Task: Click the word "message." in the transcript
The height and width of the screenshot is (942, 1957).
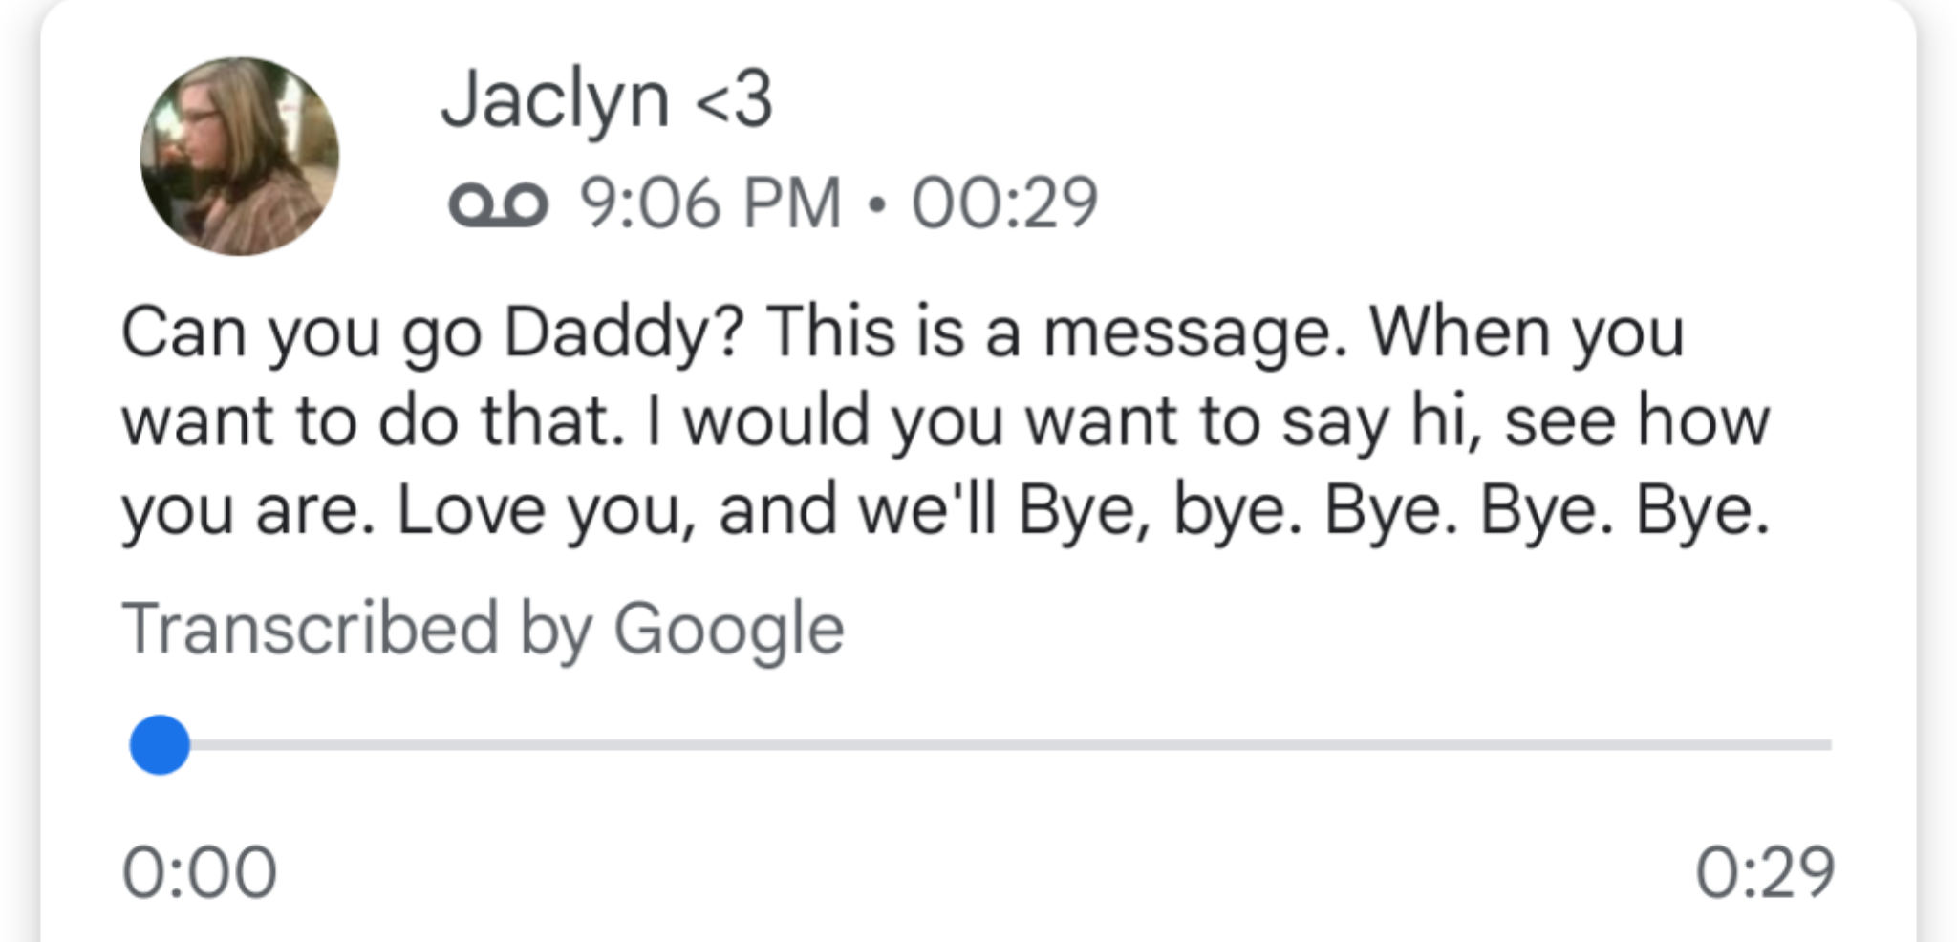Action: (1194, 333)
